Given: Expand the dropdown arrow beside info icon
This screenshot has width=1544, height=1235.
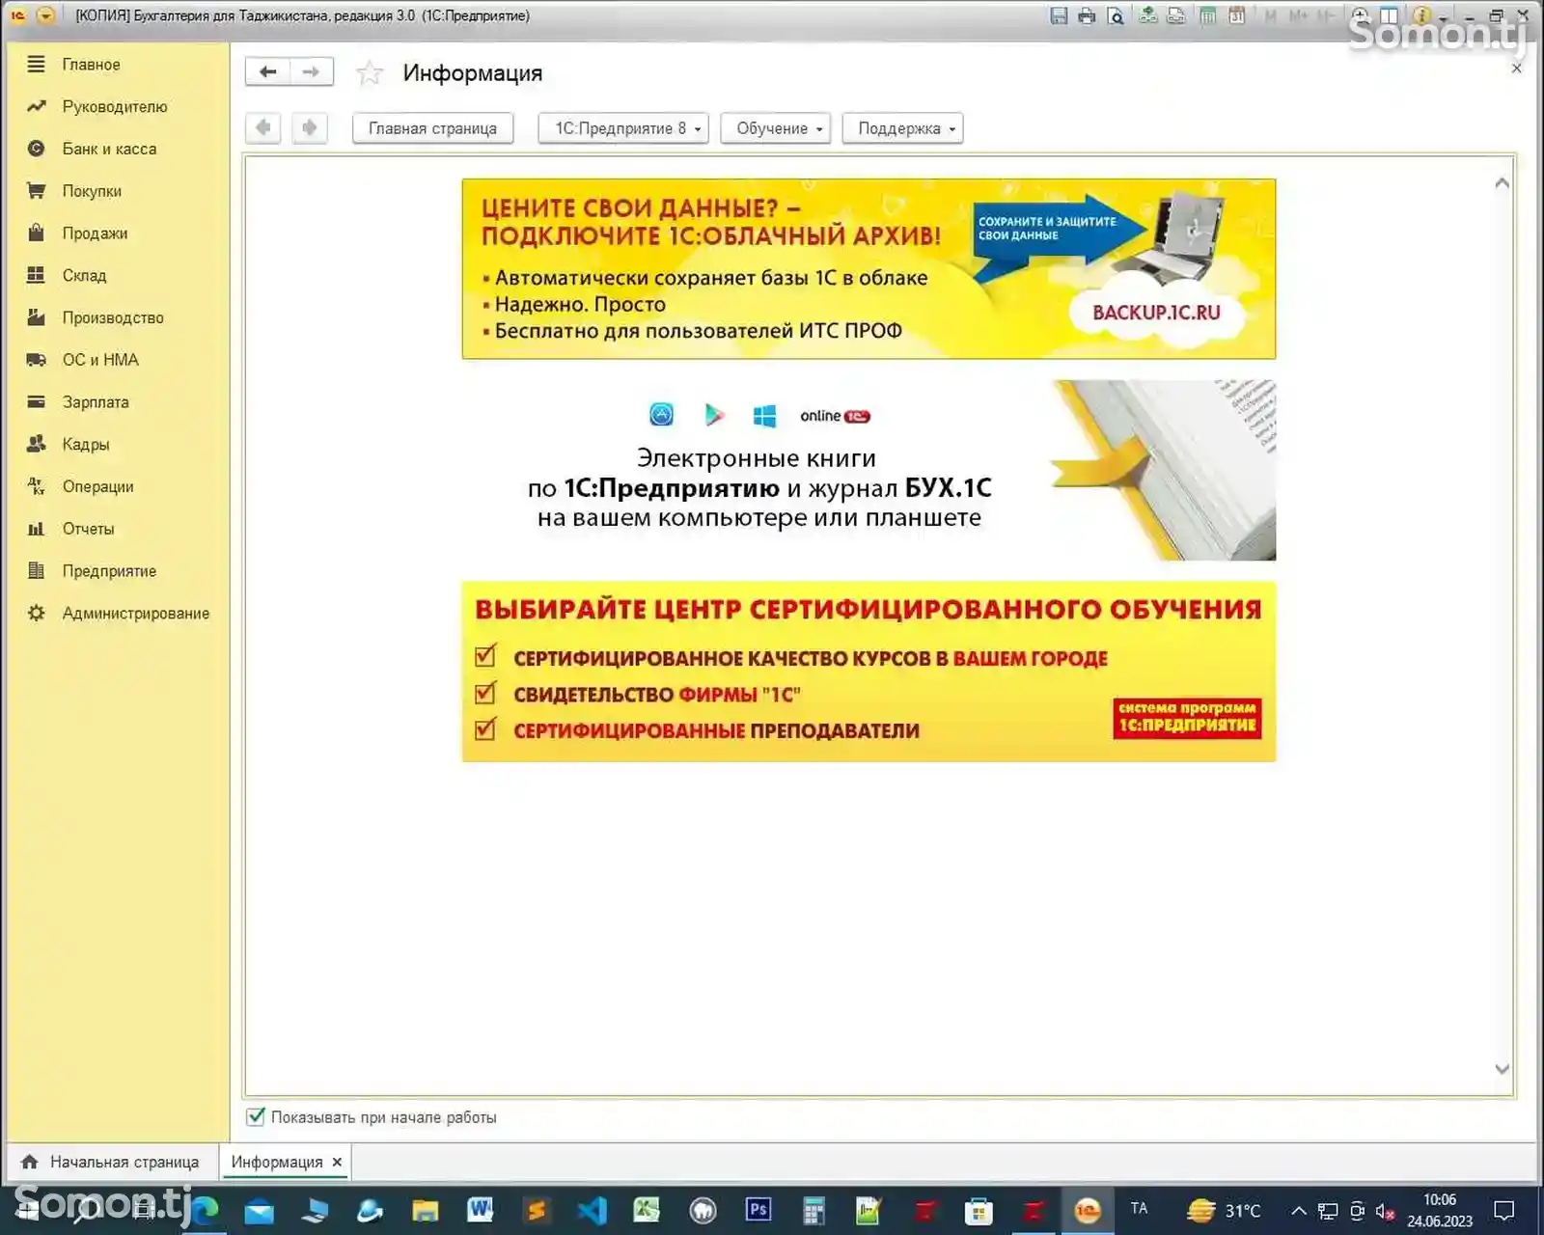Looking at the screenshot, I should tap(1444, 17).
